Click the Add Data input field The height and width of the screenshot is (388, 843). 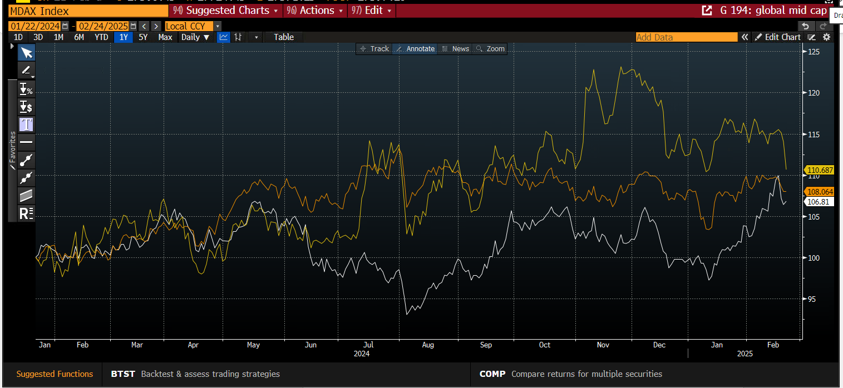tap(686, 37)
